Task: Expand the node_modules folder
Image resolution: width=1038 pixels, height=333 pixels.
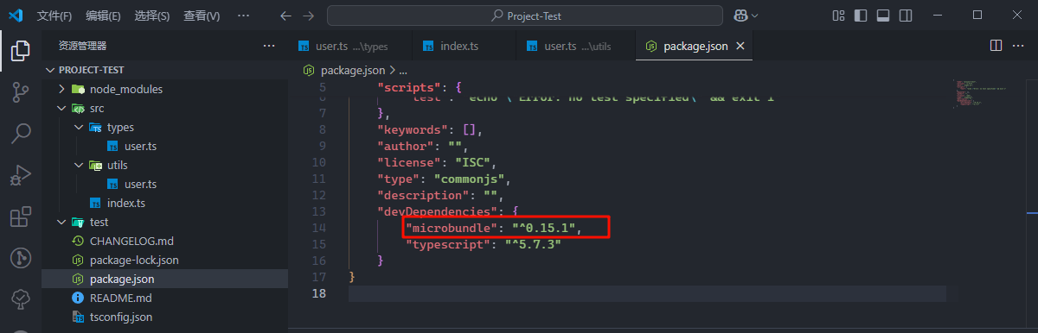Action: pos(61,89)
